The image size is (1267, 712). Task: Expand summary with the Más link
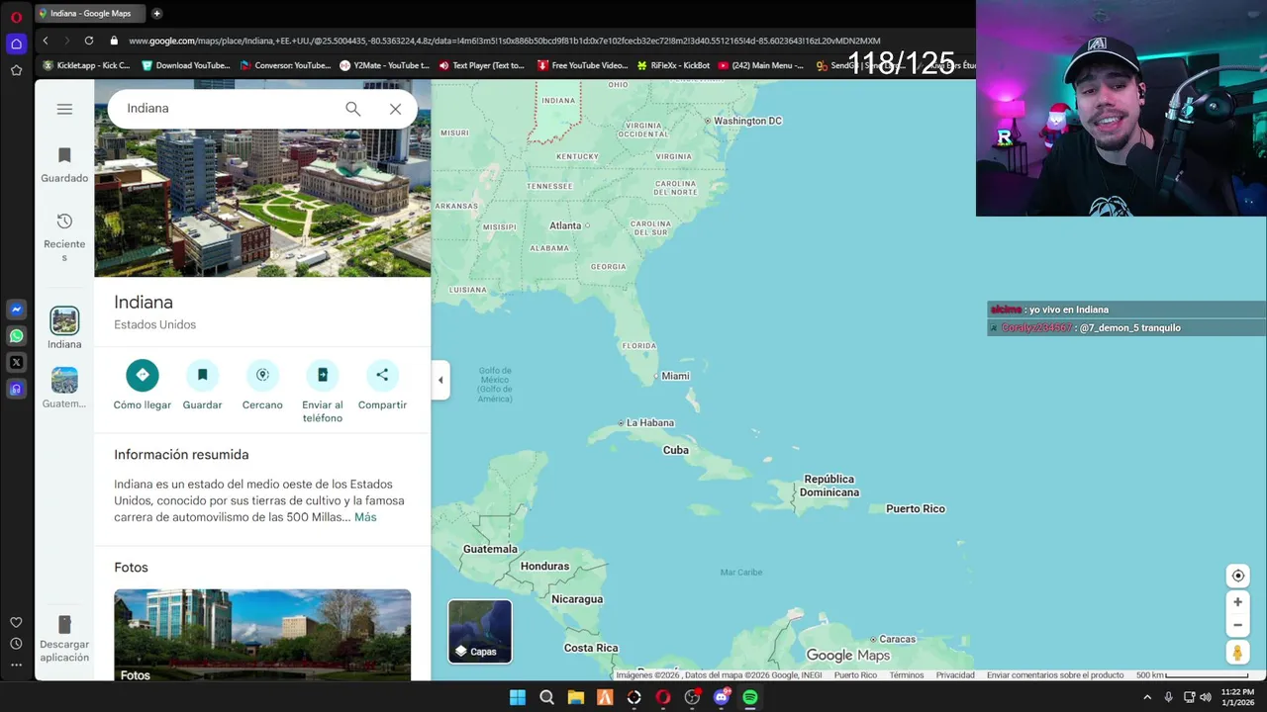click(x=365, y=517)
